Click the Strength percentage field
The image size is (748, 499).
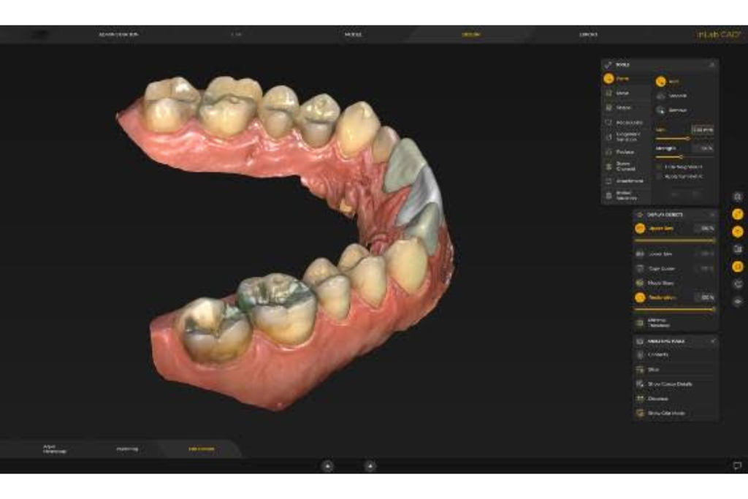click(703, 148)
